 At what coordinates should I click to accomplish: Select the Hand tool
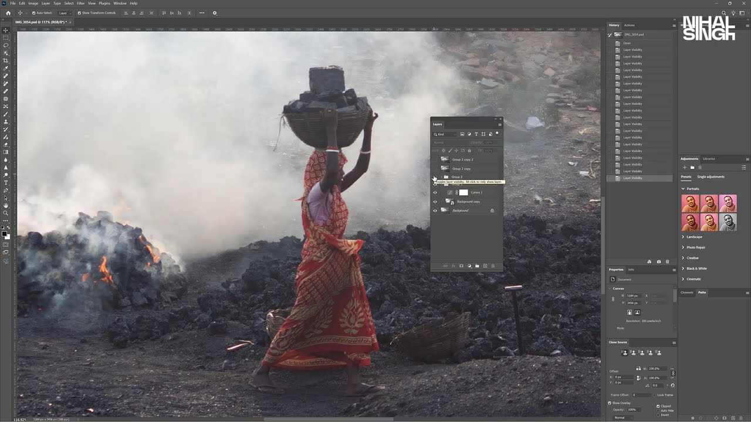[5, 205]
